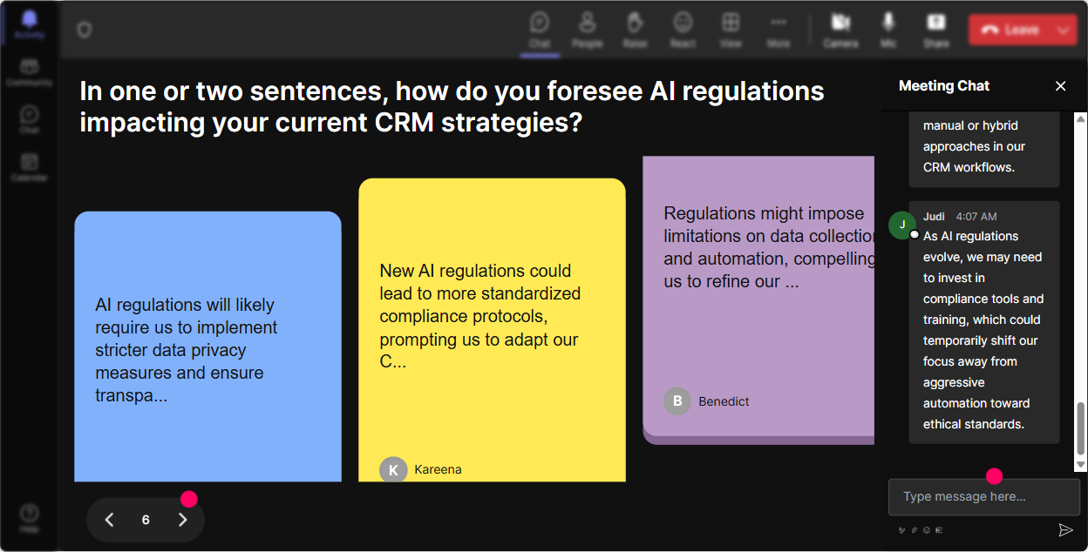Screen dimensions: 1088x552
Task: Show the People participants list
Action: 588,30
